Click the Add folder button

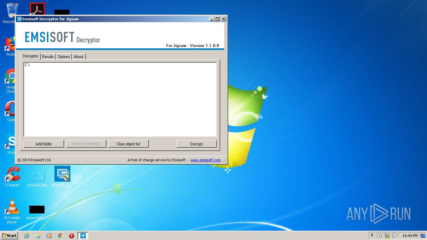pyautogui.click(x=44, y=144)
